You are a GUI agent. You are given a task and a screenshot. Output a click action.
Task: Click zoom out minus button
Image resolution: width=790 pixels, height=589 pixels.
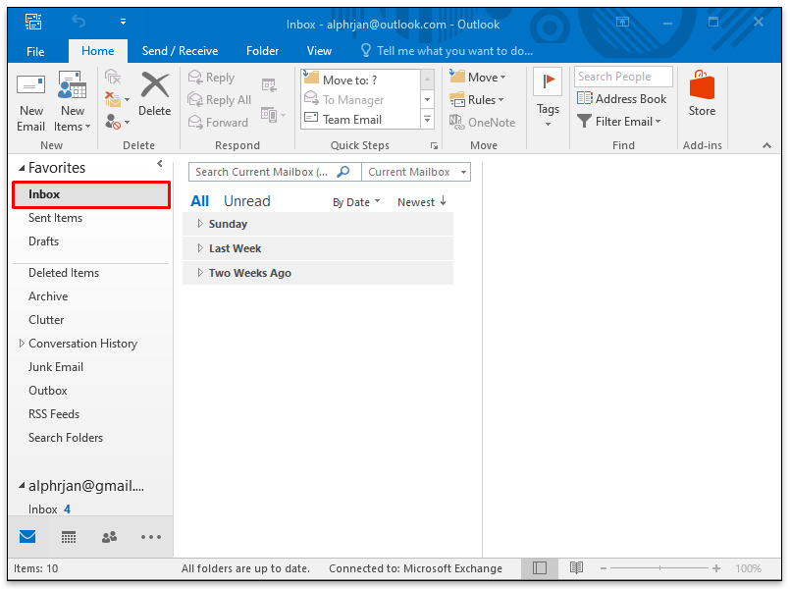(604, 568)
